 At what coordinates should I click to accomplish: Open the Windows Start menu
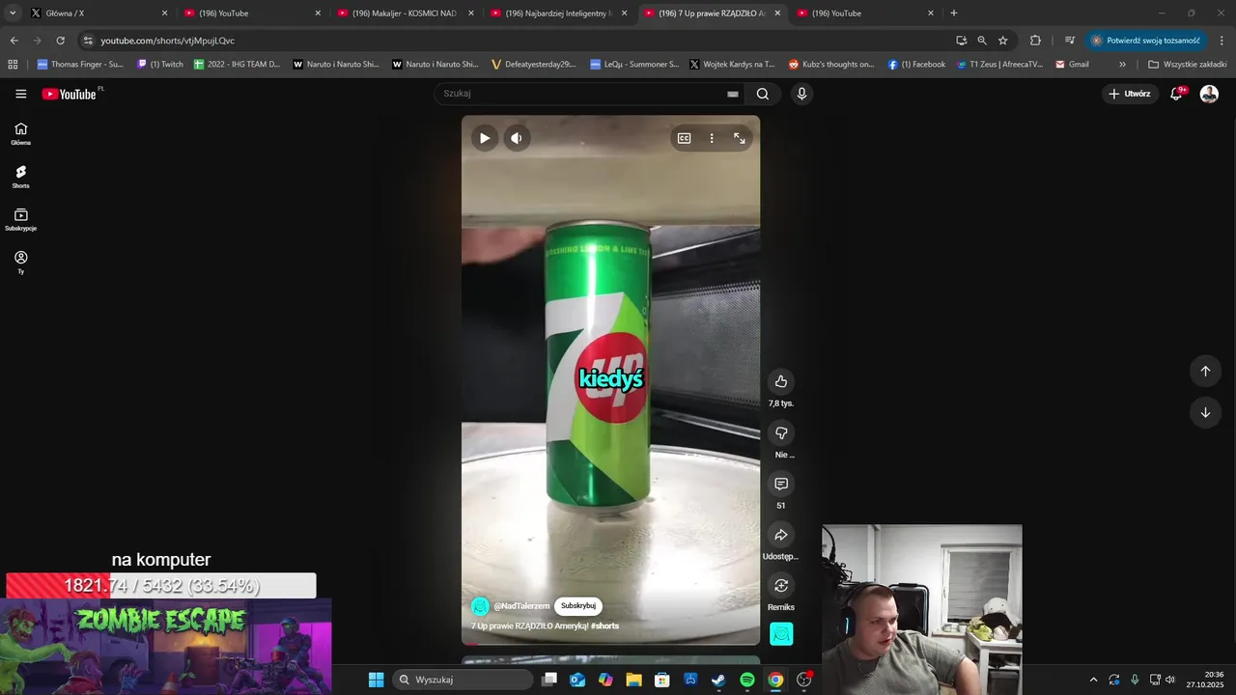tap(376, 680)
